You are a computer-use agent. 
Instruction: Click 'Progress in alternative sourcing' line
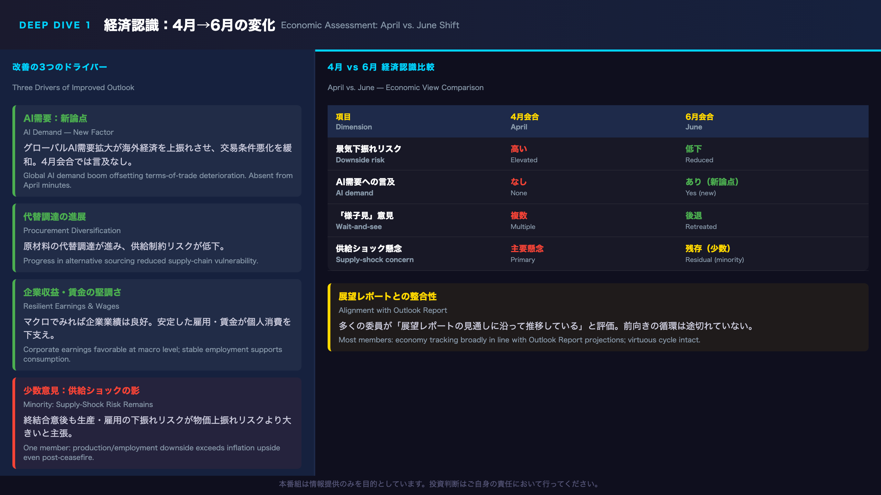[141, 261]
